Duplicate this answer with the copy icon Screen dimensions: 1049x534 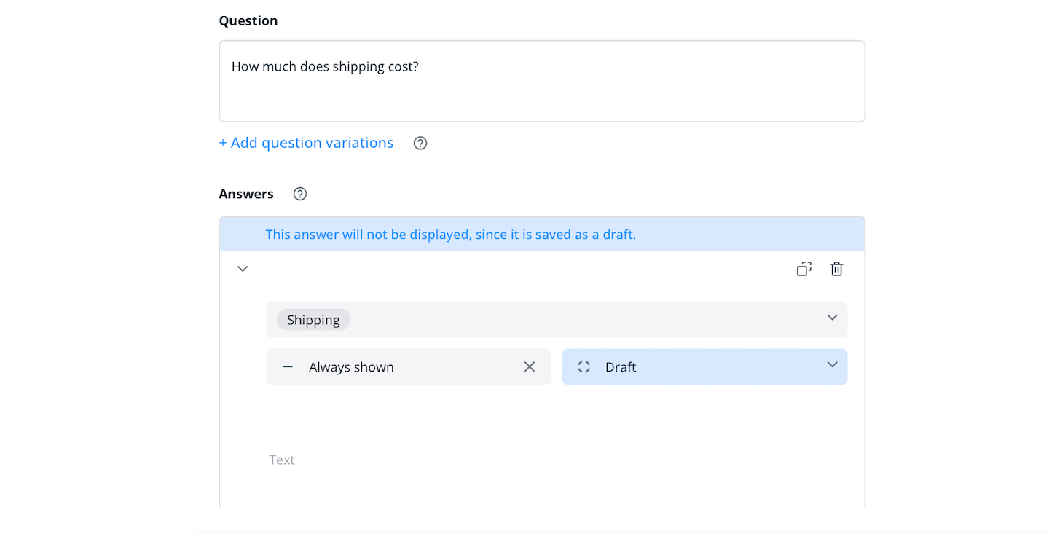click(804, 269)
